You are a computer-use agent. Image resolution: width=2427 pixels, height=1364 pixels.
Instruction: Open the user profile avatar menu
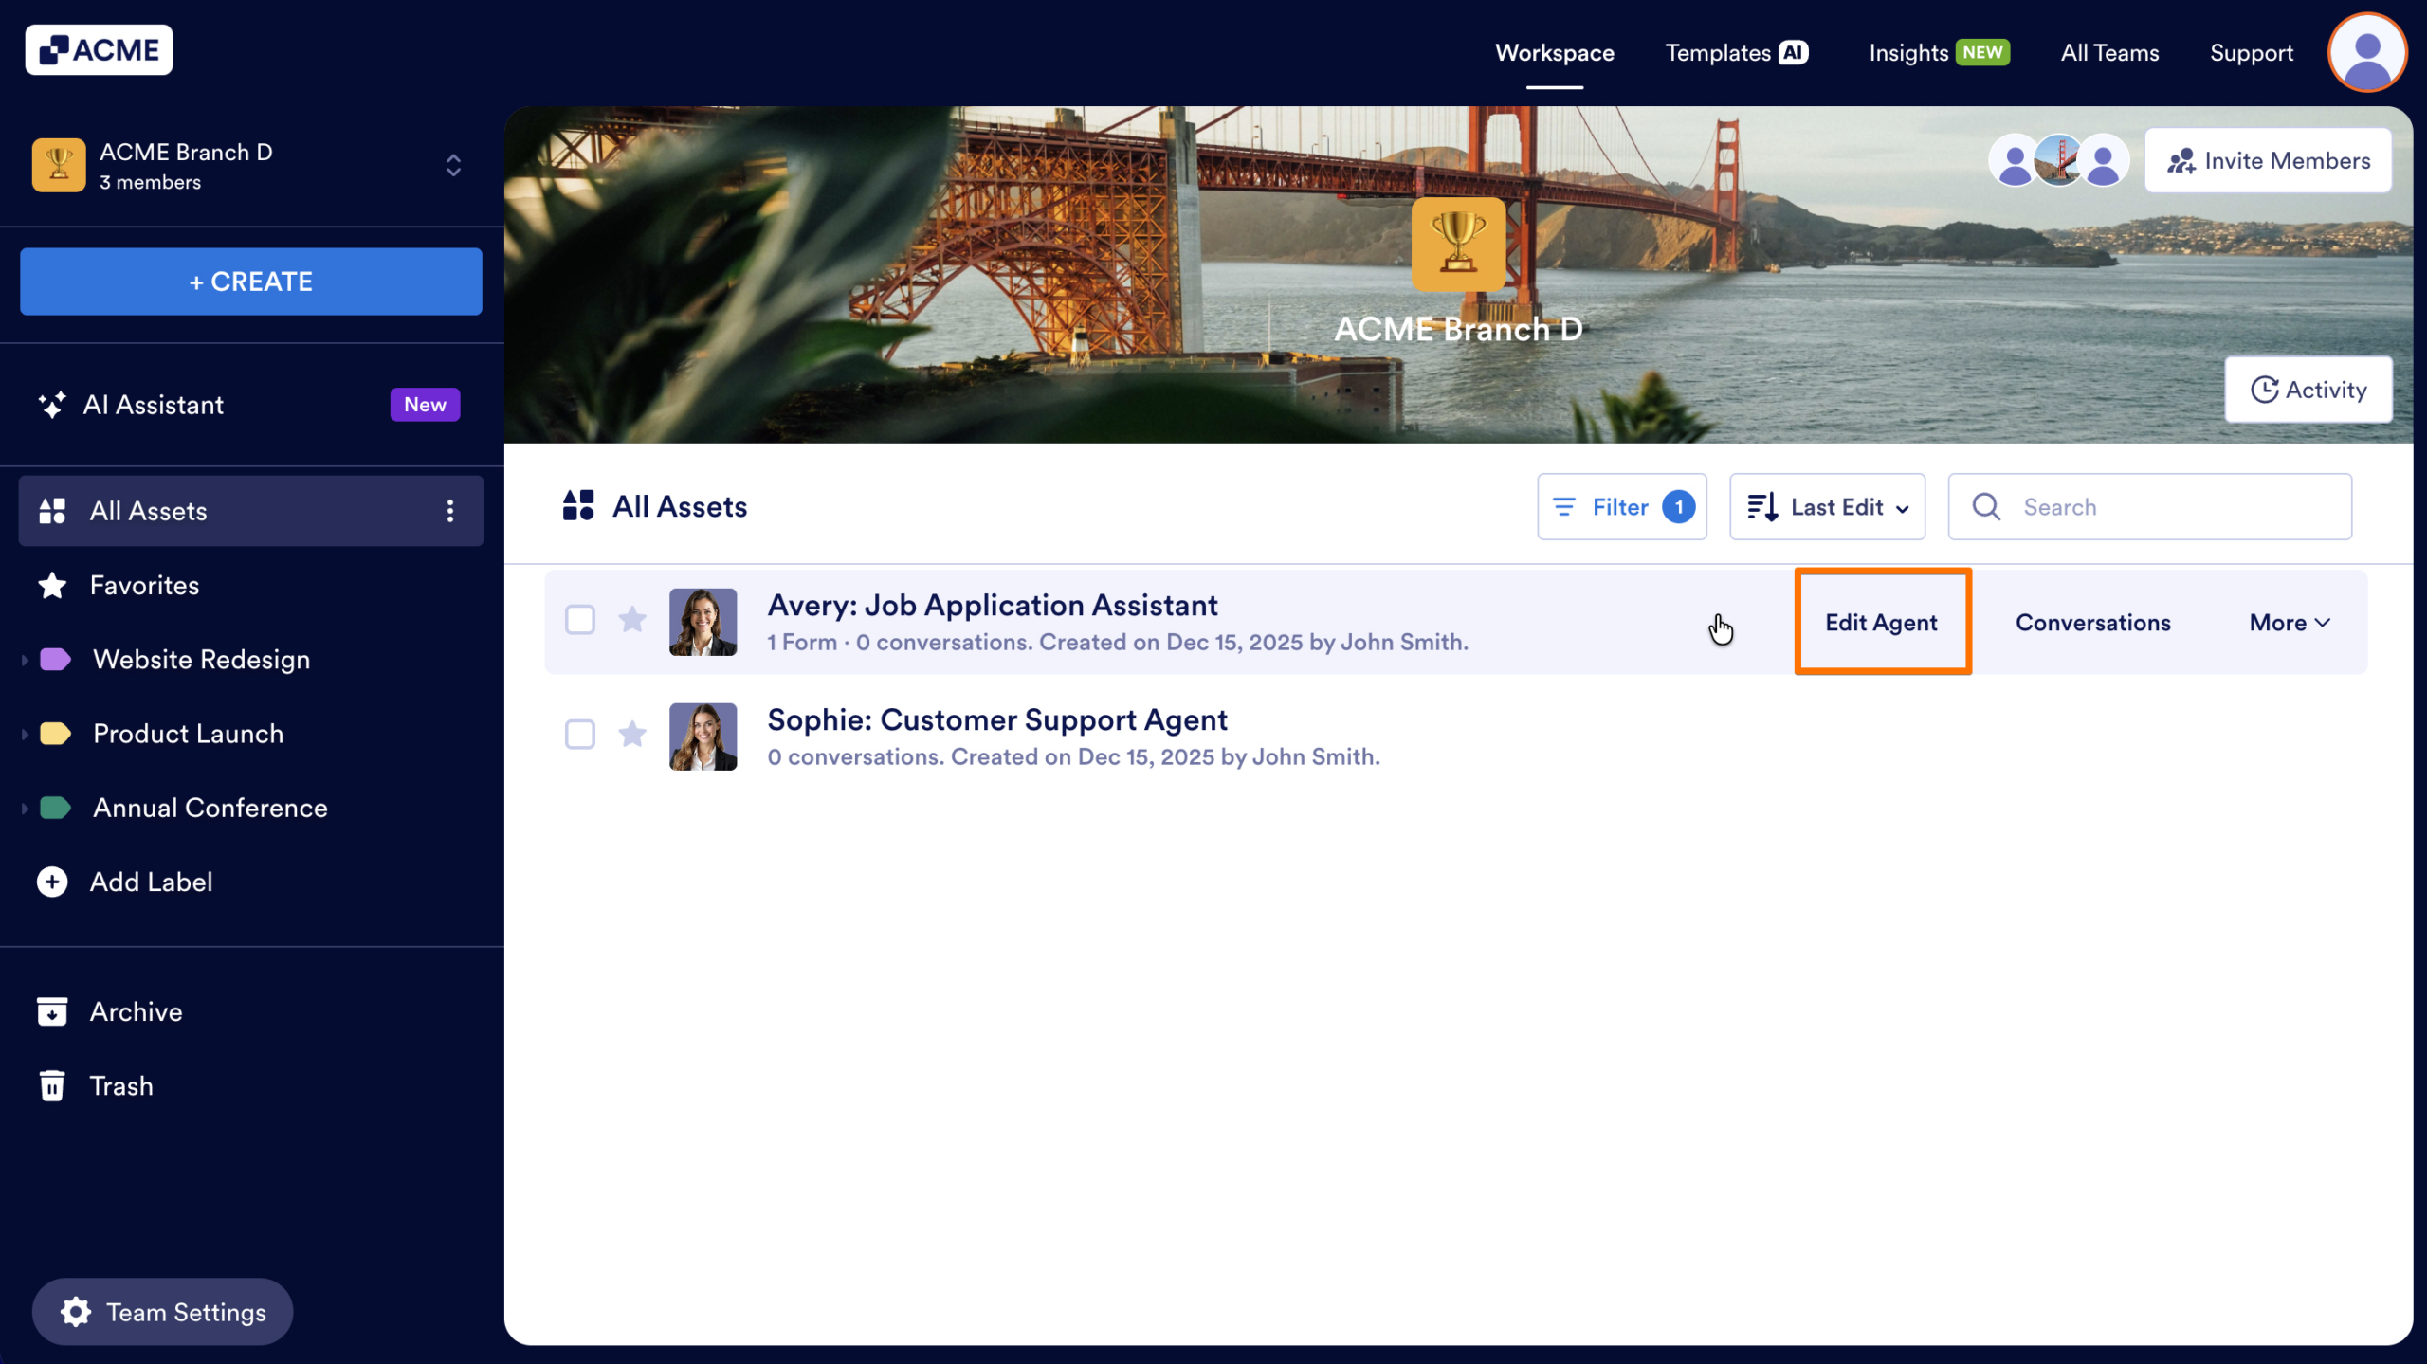pyautogui.click(x=2365, y=52)
